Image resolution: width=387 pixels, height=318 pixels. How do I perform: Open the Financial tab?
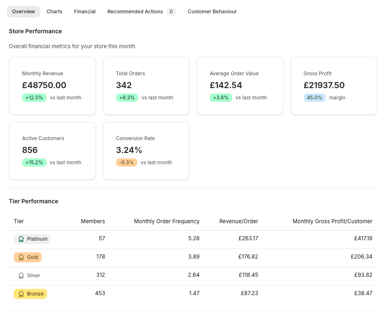[85, 12]
